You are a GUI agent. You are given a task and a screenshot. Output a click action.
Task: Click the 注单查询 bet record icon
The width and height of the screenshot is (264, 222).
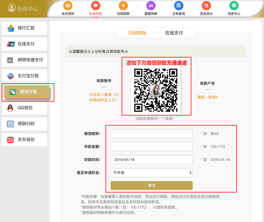178,6
